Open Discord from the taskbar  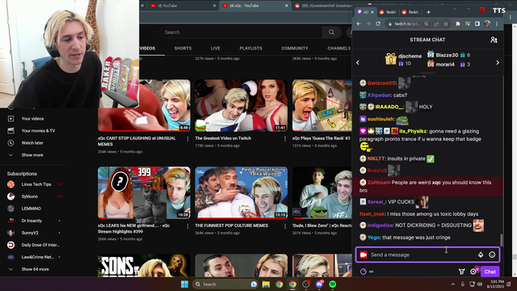point(319,284)
